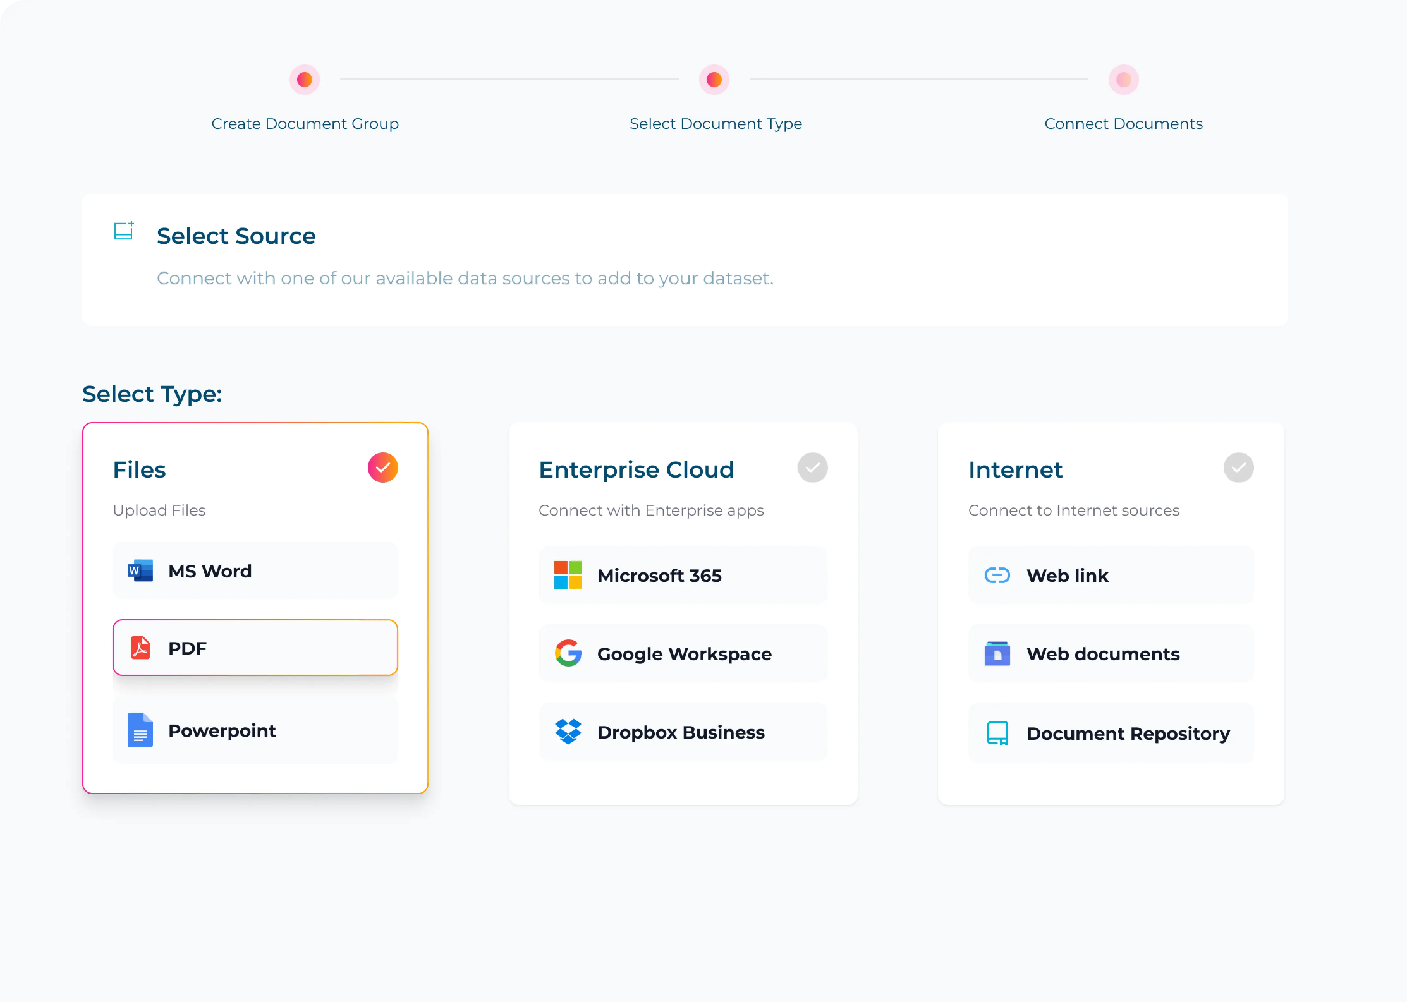Uncheck the Files selection checkmark

[x=383, y=468]
